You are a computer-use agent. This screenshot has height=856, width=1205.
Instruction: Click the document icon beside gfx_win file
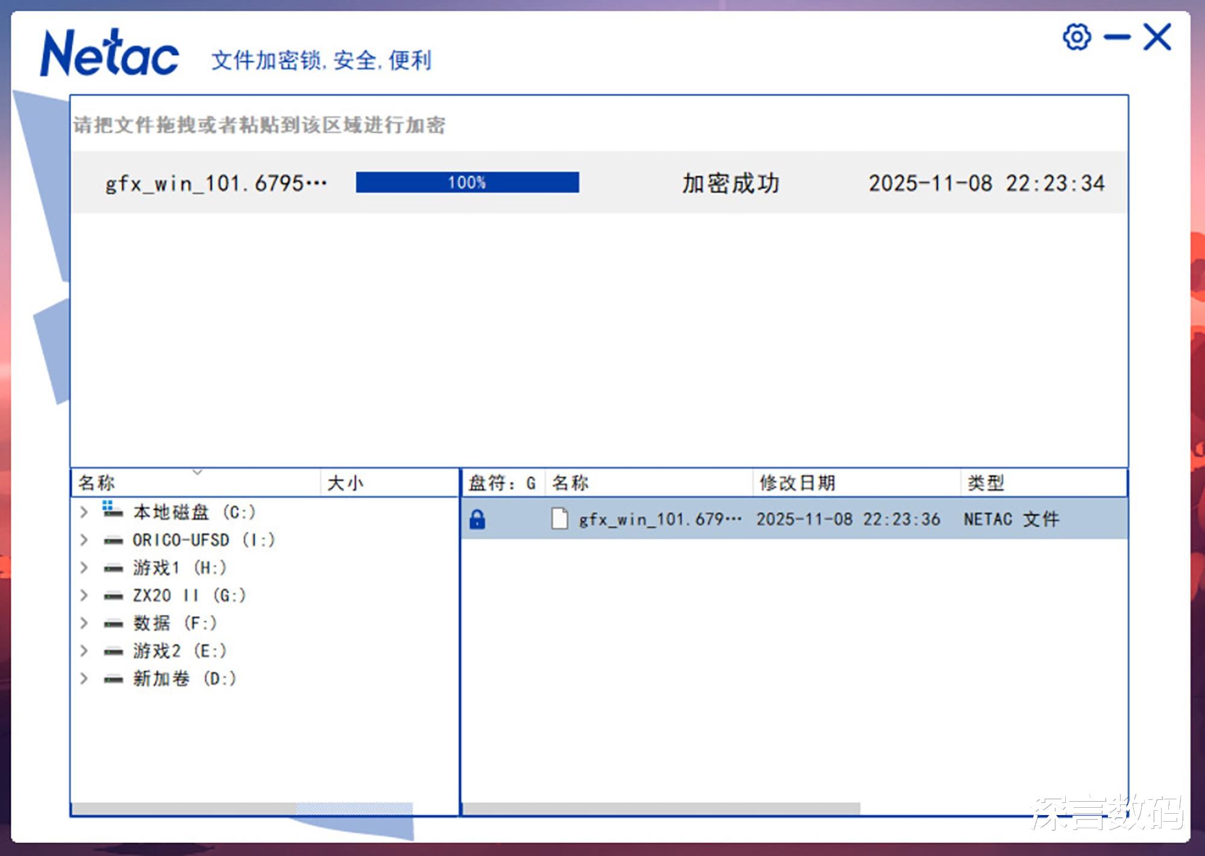[x=560, y=518]
